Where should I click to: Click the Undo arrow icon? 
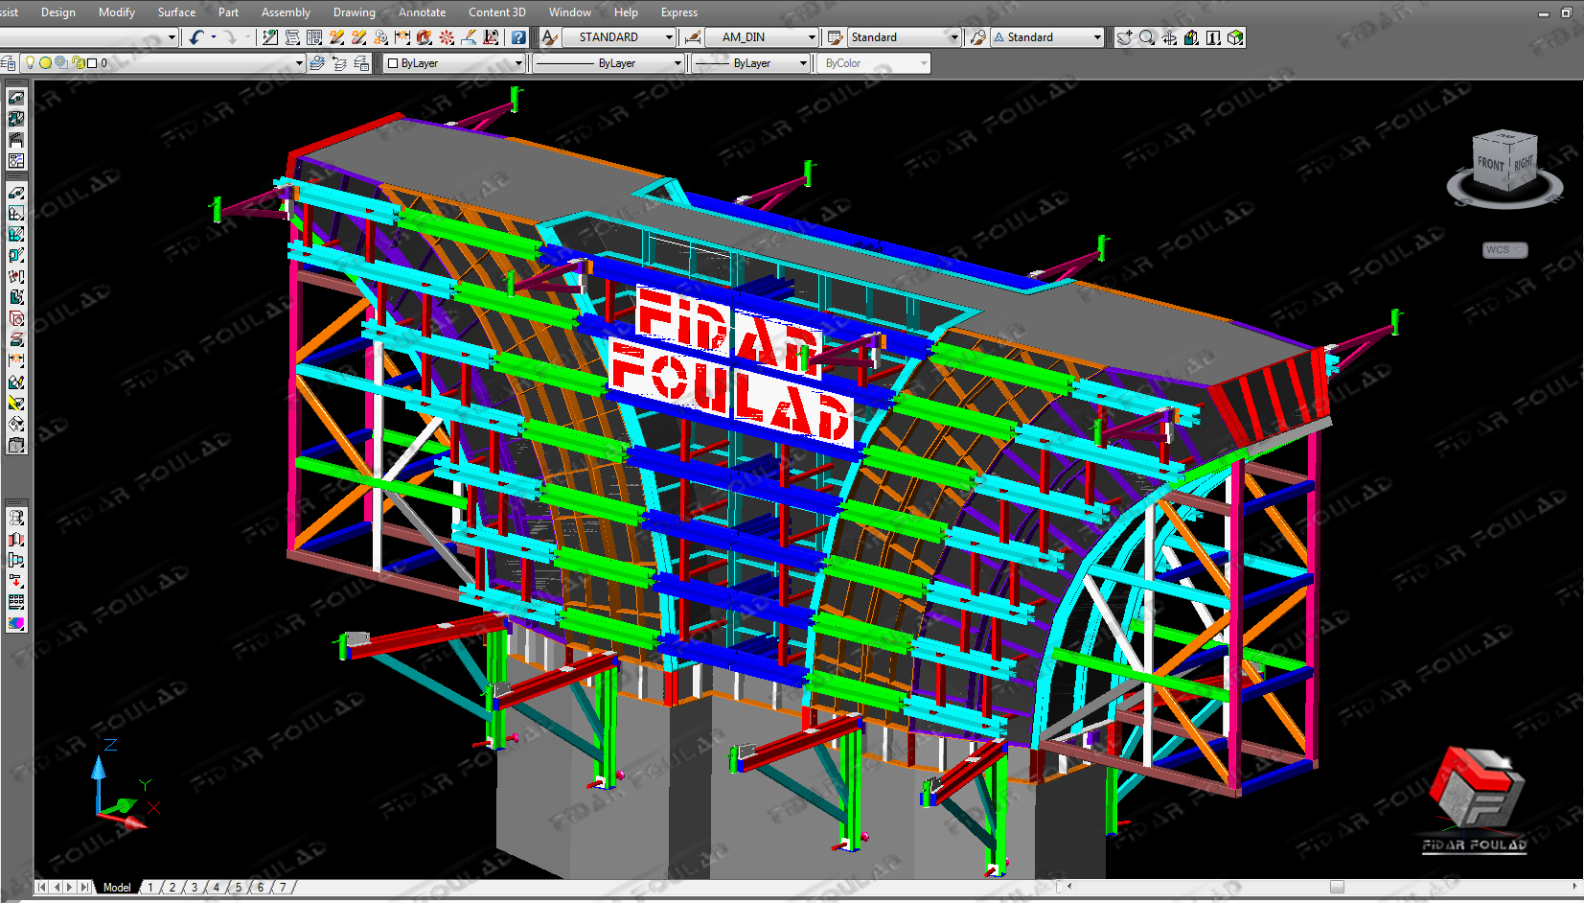click(x=196, y=37)
